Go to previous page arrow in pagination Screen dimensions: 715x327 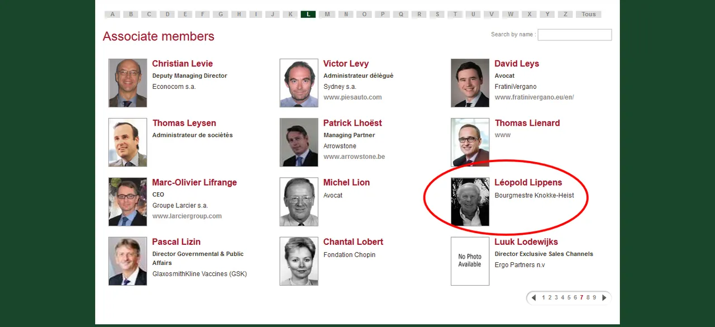tap(533, 298)
